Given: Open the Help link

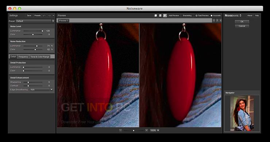Looking at the screenshot, I should pos(257,16).
